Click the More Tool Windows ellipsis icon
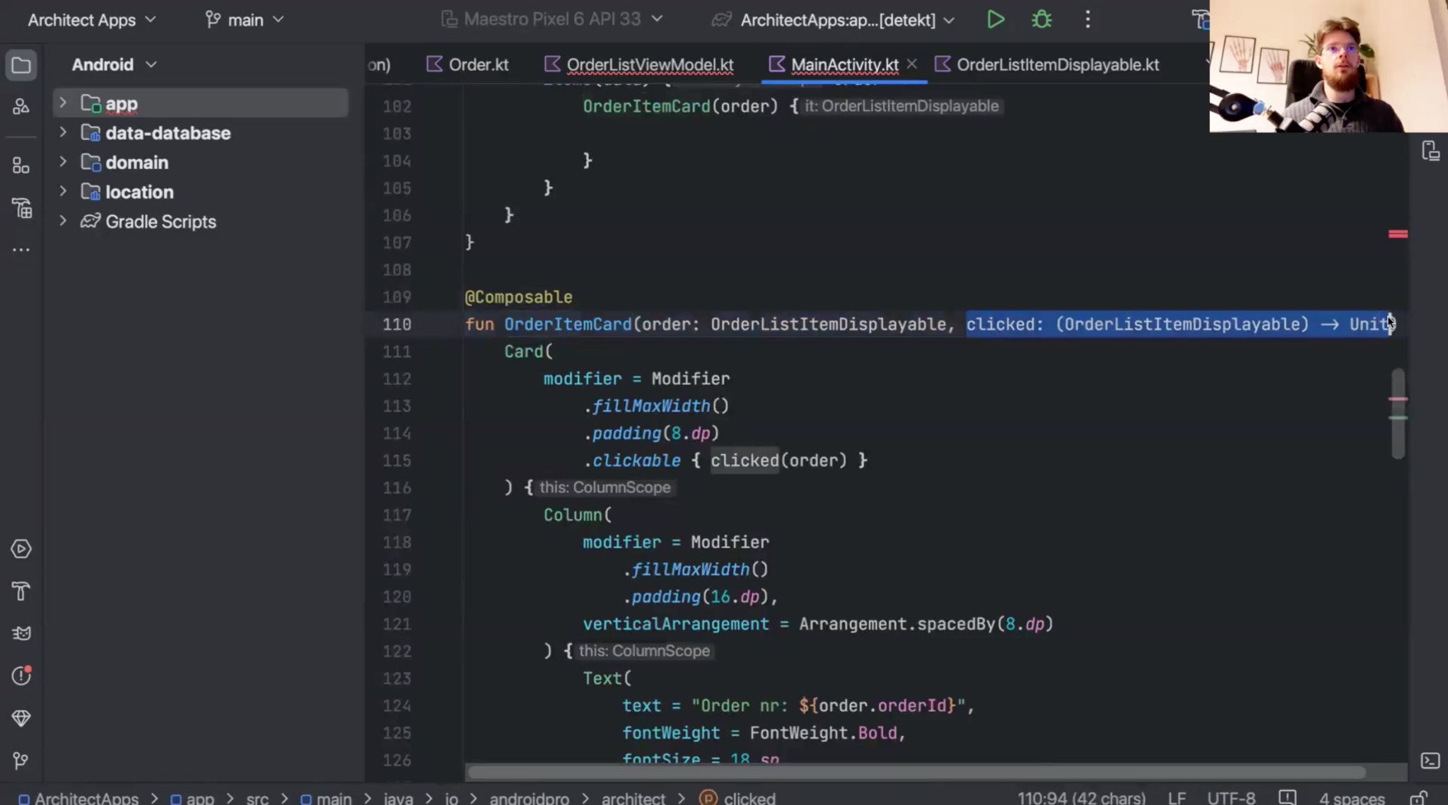Screen dimensions: 1448x805 click(x=21, y=249)
